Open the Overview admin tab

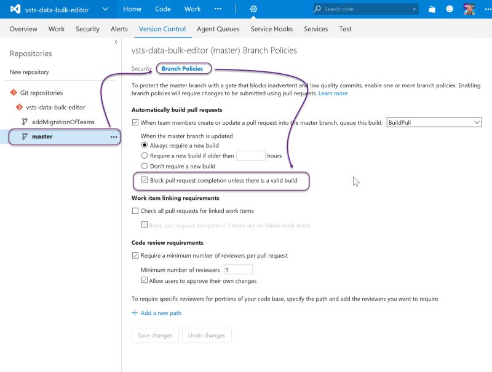click(x=23, y=29)
